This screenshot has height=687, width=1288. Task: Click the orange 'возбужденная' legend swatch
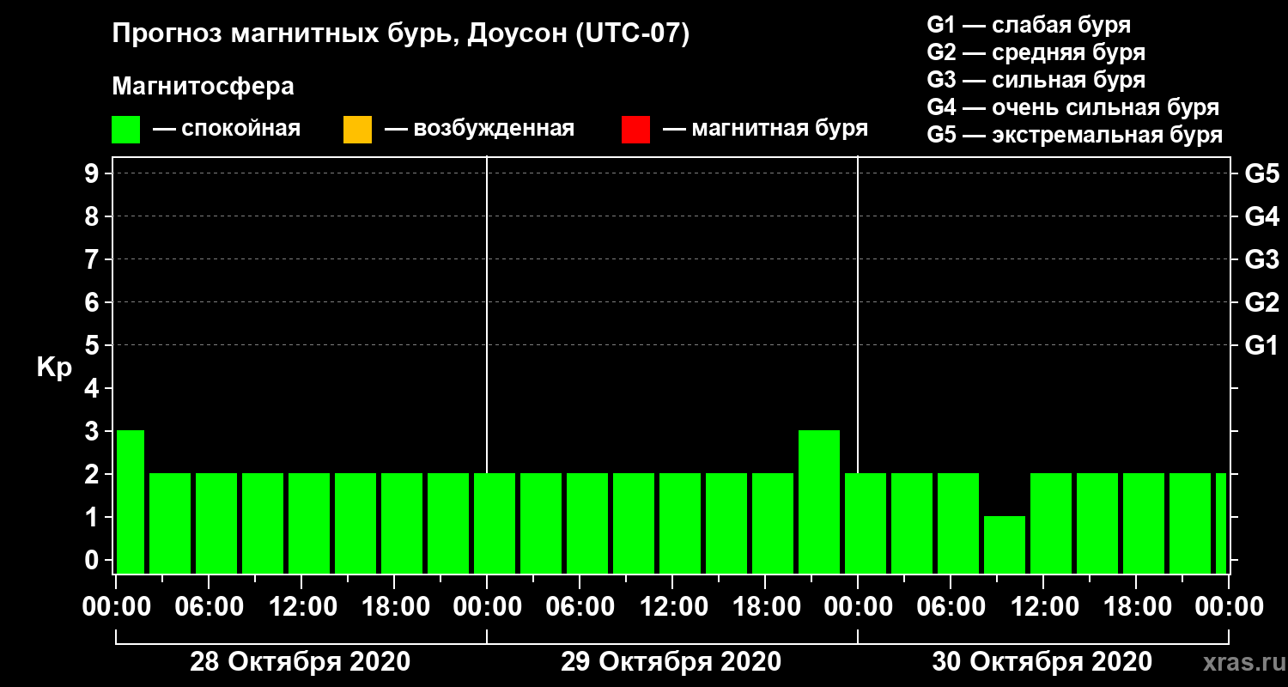[x=357, y=130]
